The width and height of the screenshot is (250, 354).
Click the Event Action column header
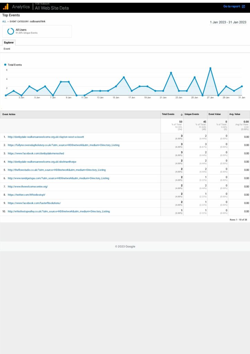pyautogui.click(x=9, y=114)
